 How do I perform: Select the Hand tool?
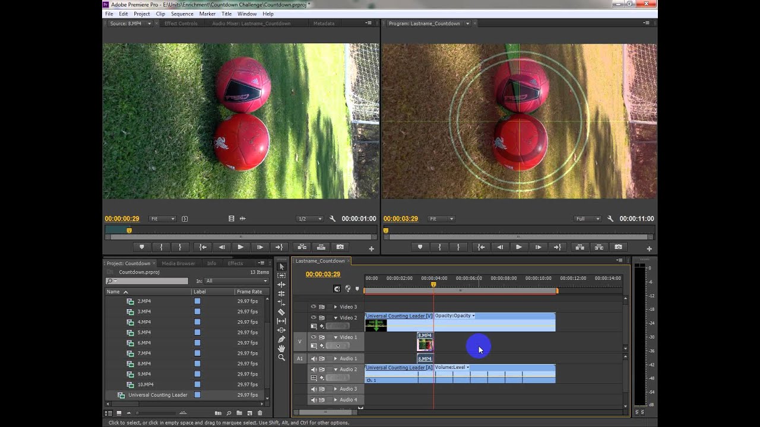(x=281, y=349)
